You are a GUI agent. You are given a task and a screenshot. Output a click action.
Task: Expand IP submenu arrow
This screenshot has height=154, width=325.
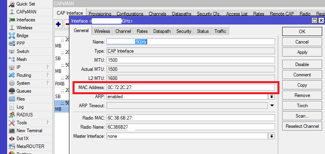click(x=48, y=67)
